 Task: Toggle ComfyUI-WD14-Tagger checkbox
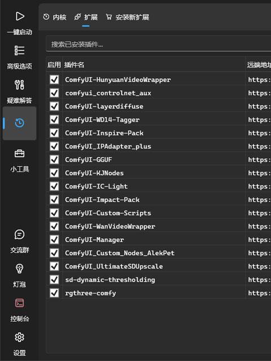point(54,120)
